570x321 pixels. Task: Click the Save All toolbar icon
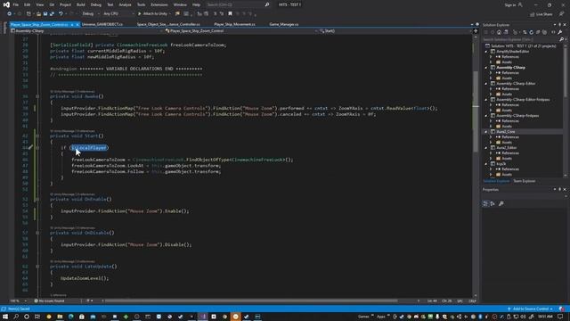pyautogui.click(x=52, y=14)
